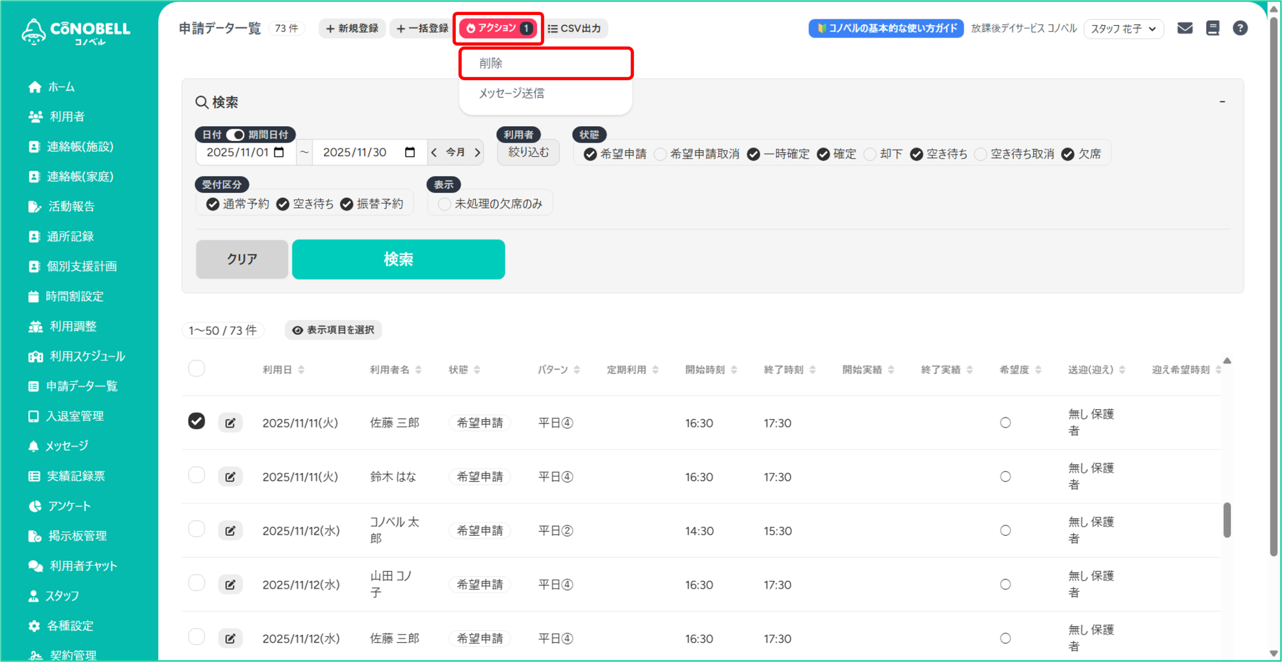Image resolution: width=1282 pixels, height=662 pixels.
Task: Go to ホーム in the sidebar
Action: click(x=61, y=87)
